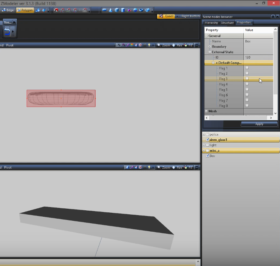Switch to Edge editing level
Image resolution: width=280 pixels, height=266 pixels.
pos(8,10)
